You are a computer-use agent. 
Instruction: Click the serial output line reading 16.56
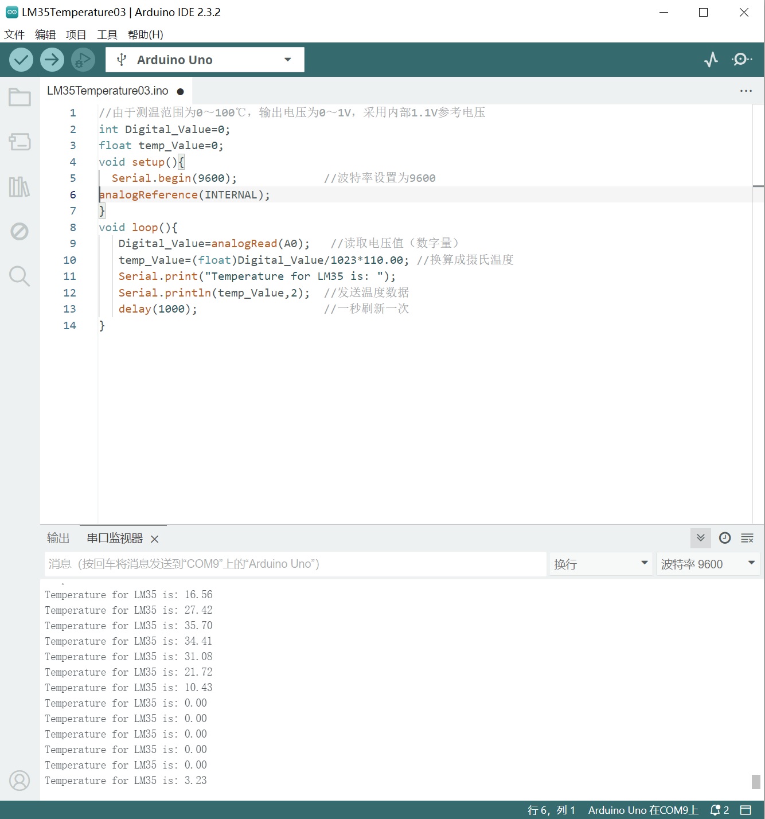point(128,594)
